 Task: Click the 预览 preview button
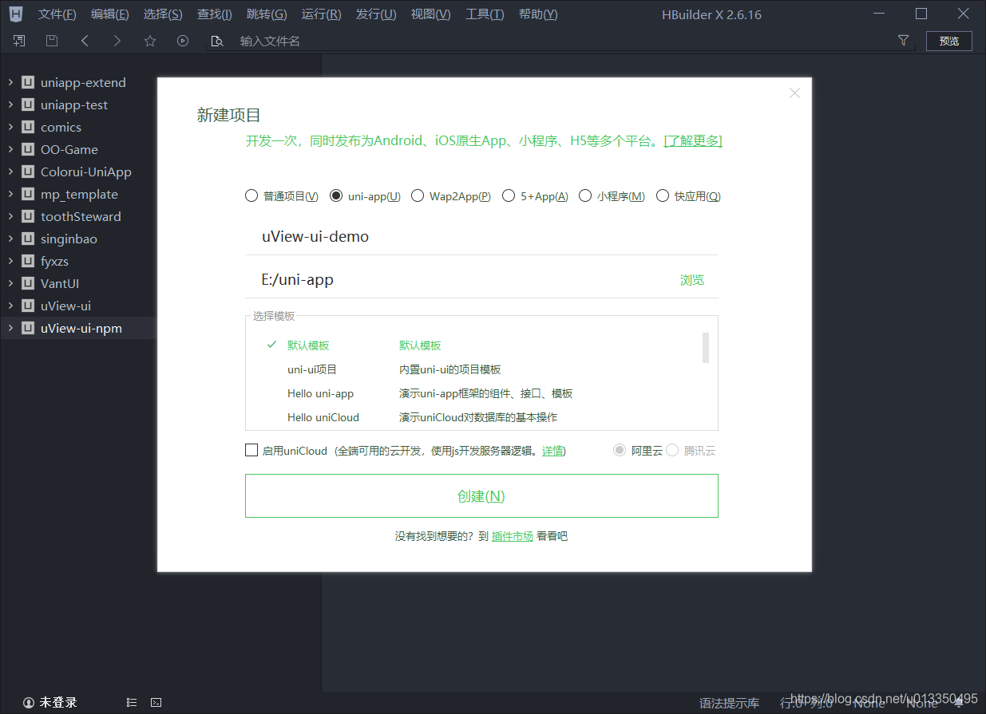[x=949, y=41]
